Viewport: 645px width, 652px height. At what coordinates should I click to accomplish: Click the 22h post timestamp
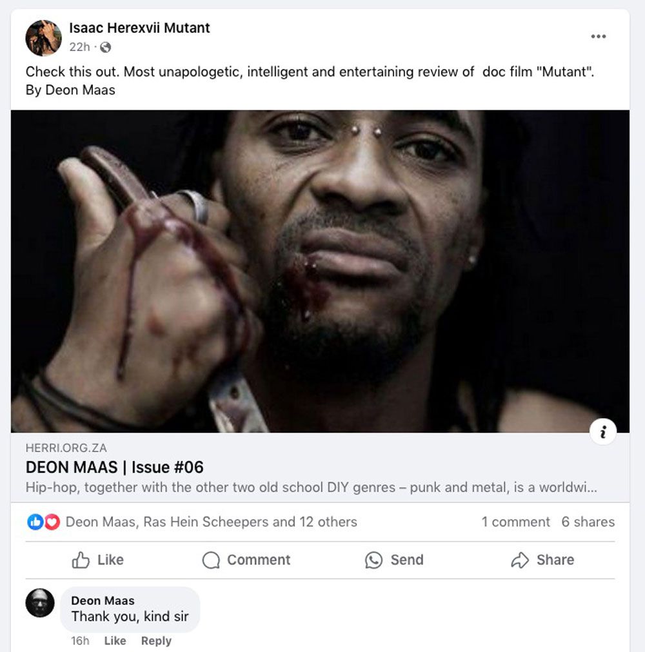pyautogui.click(x=79, y=47)
